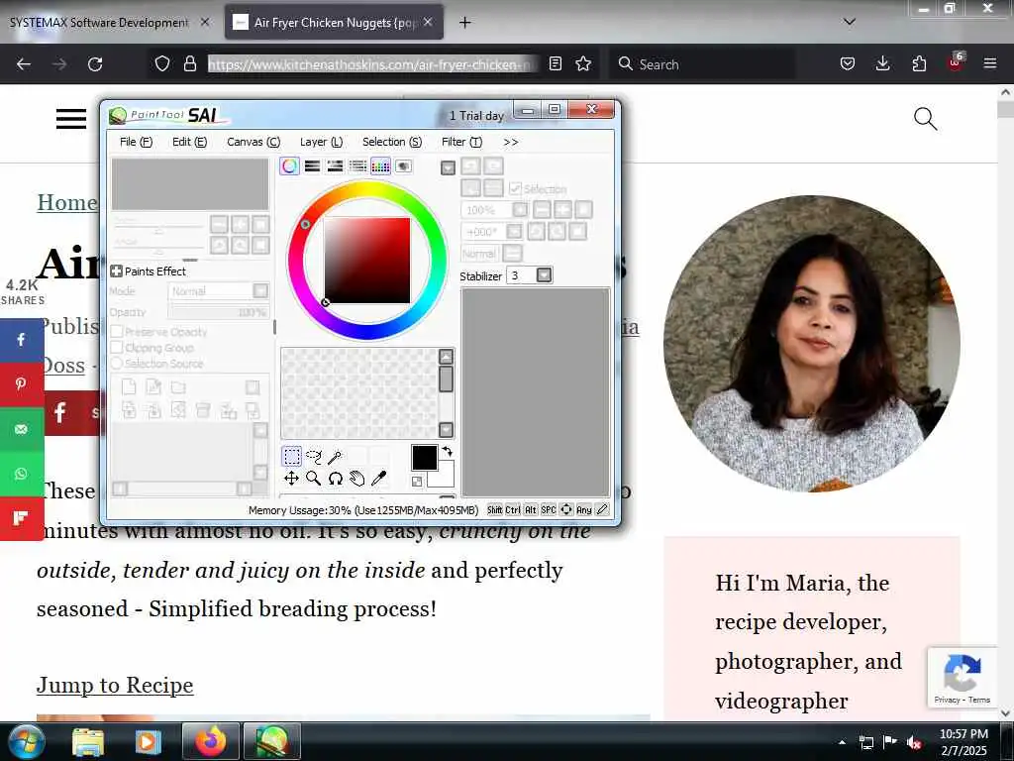Click the SPC indicator in SAI status bar
The width and height of the screenshot is (1014, 761).
coord(549,510)
